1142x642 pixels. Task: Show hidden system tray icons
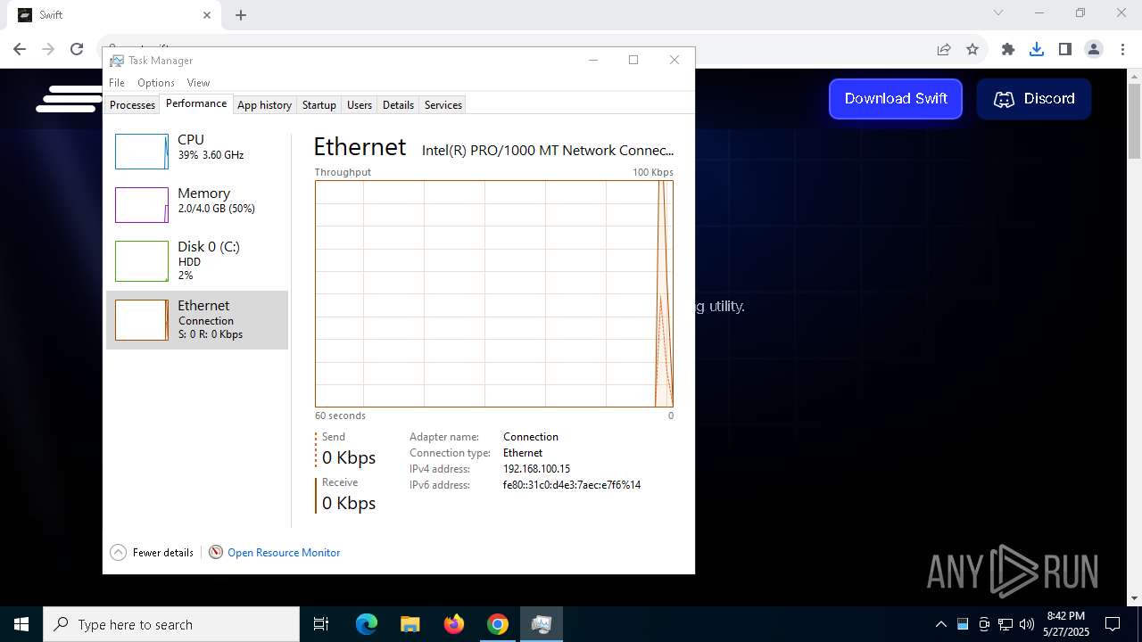(x=940, y=624)
